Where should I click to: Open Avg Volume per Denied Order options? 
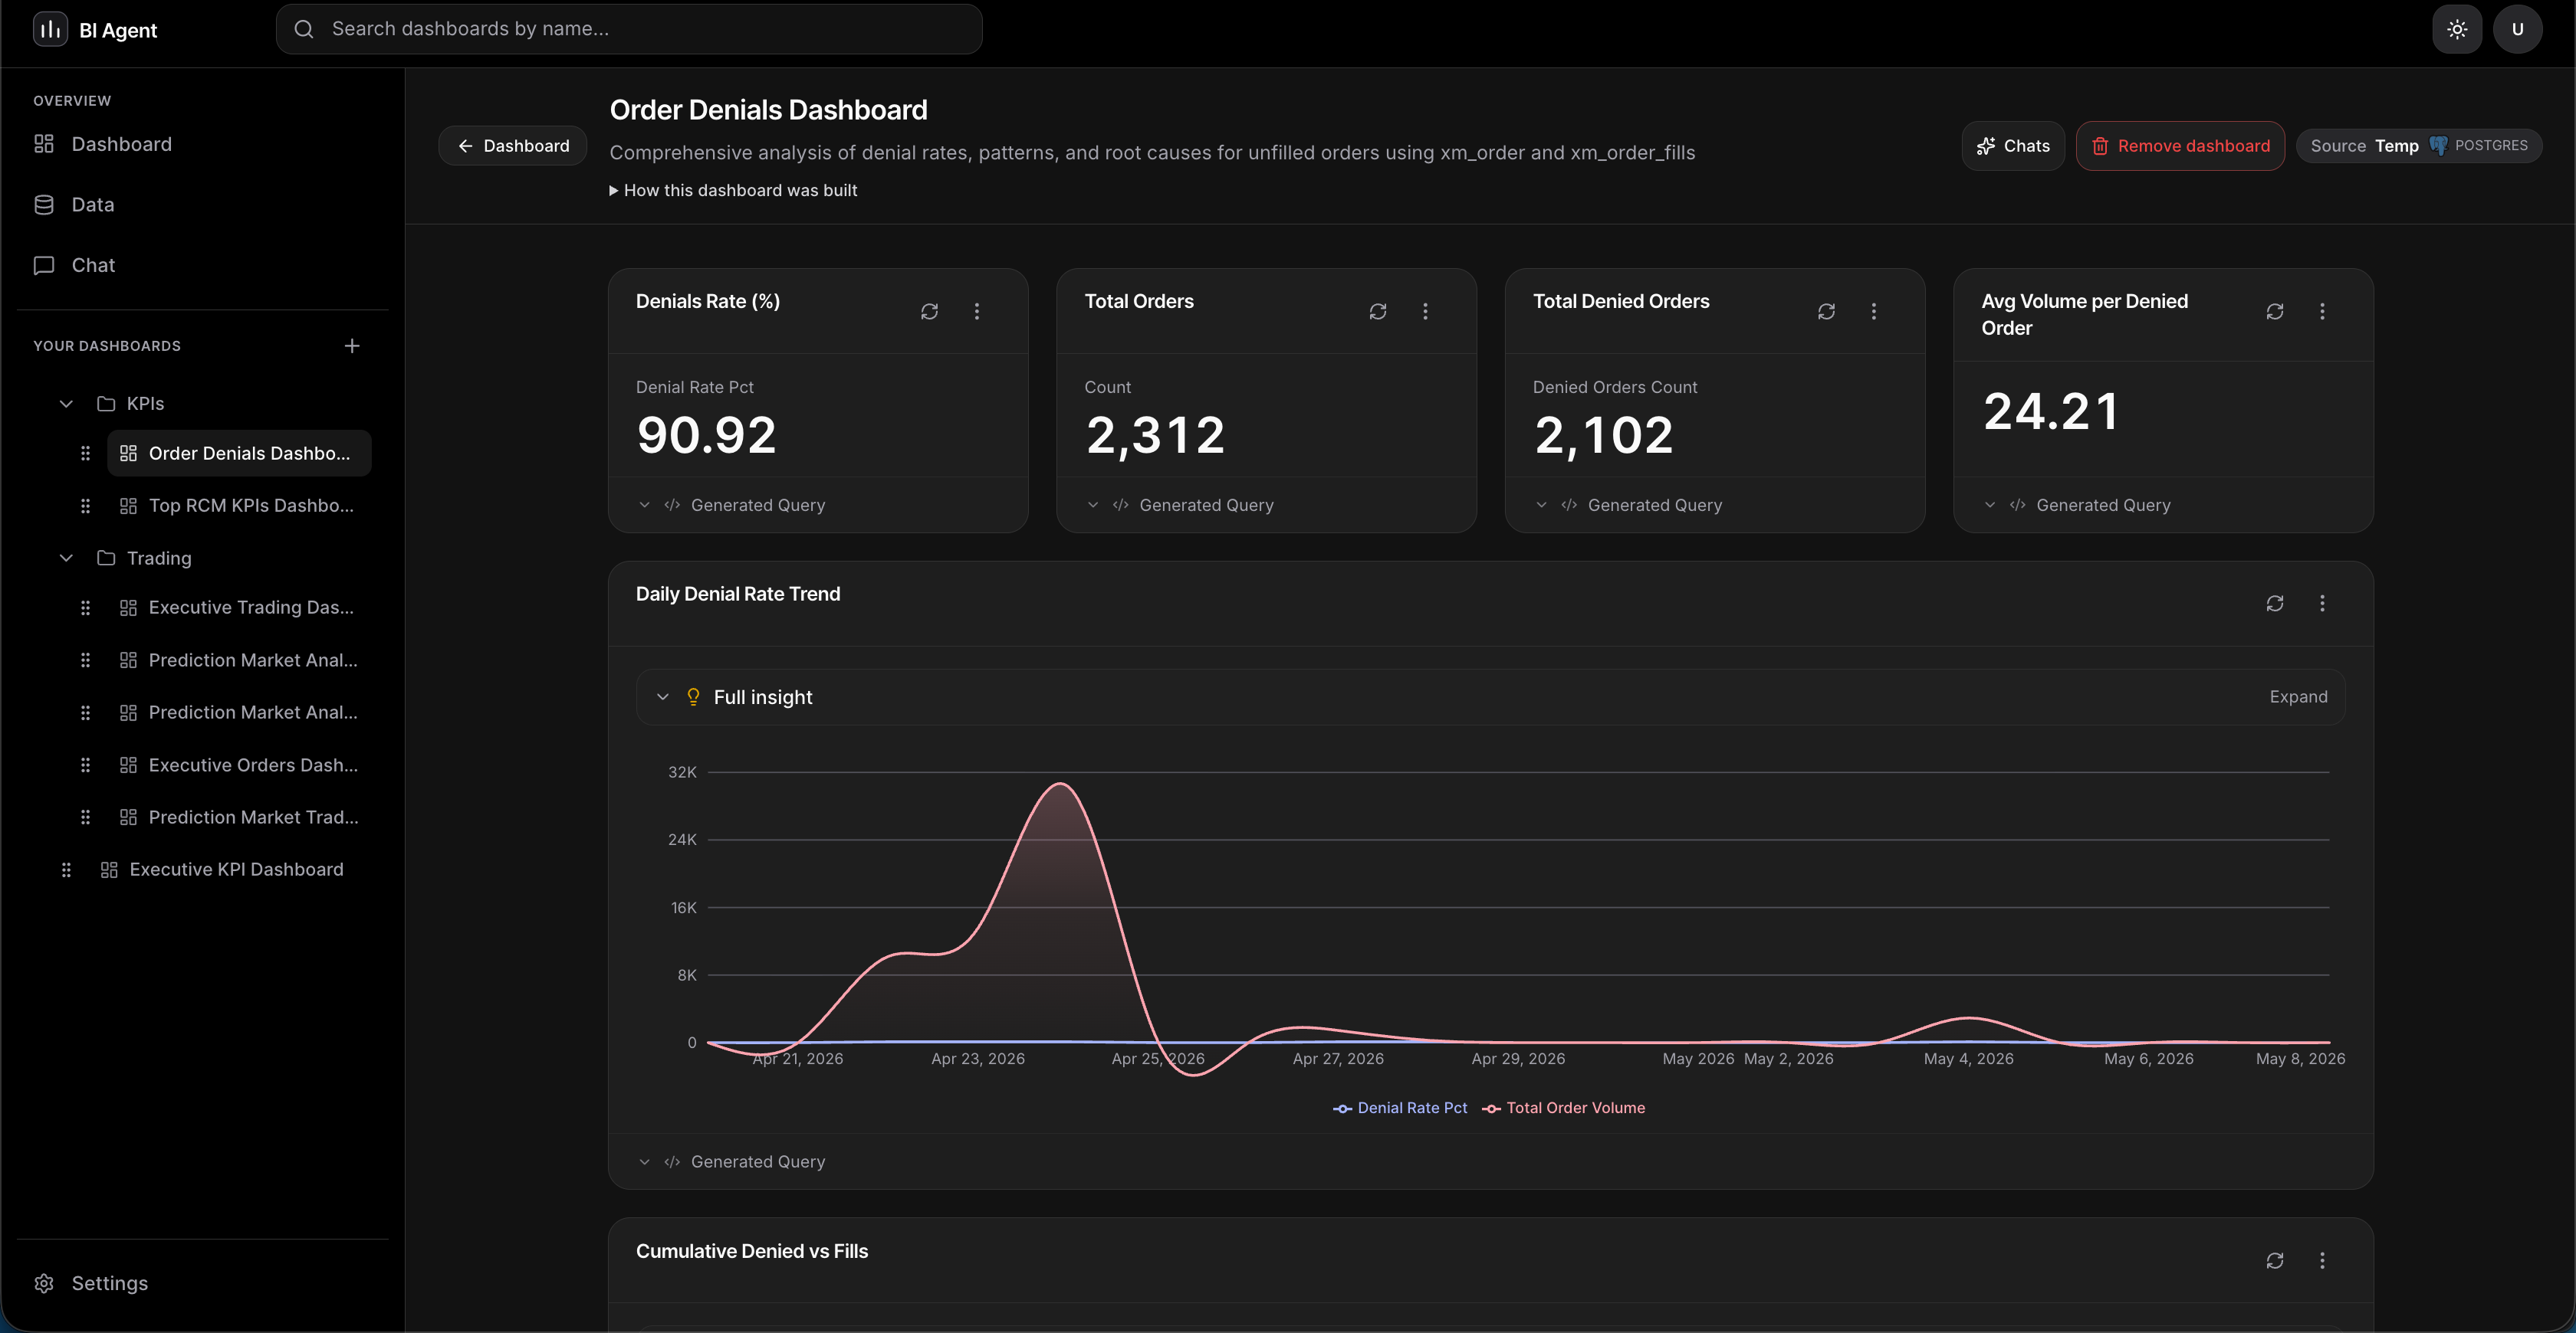pos(2322,312)
